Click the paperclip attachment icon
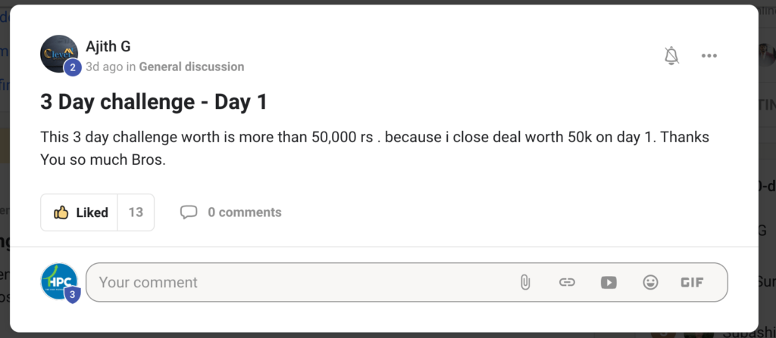This screenshot has width=776, height=338. coord(524,282)
